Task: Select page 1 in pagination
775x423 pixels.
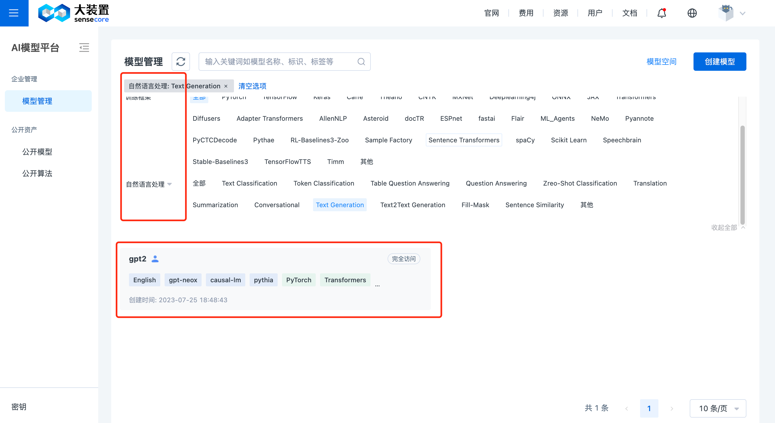Action: coord(649,408)
